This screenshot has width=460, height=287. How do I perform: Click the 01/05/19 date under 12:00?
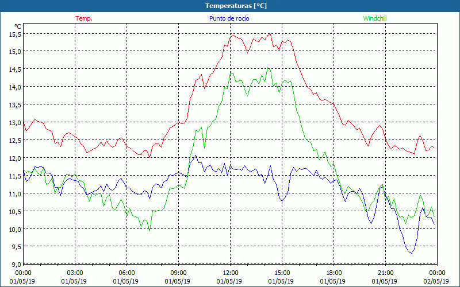point(229,281)
